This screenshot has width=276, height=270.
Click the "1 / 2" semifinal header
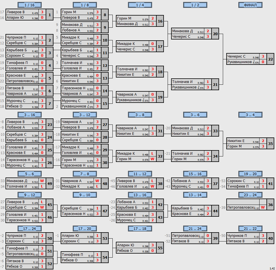point(195,5)
